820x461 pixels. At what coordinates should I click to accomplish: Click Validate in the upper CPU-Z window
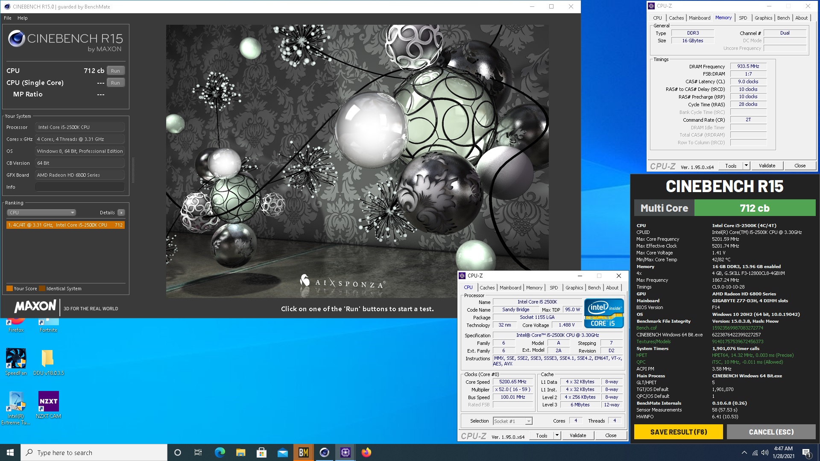767,166
